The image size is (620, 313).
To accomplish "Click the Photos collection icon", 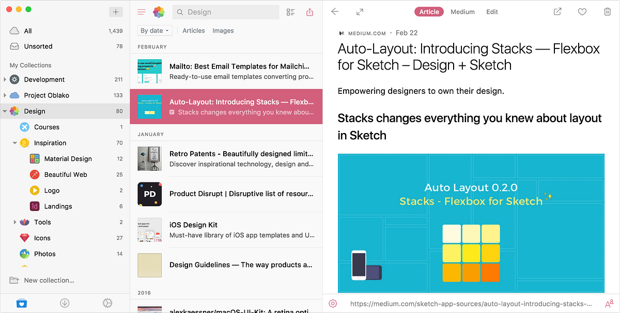I will 24,254.
